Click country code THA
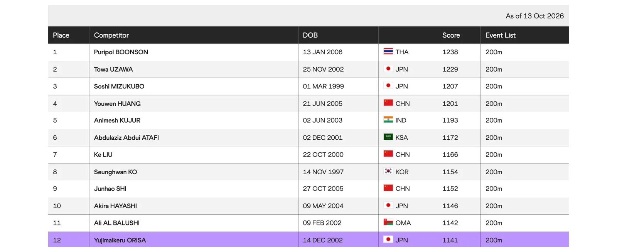 (402, 52)
